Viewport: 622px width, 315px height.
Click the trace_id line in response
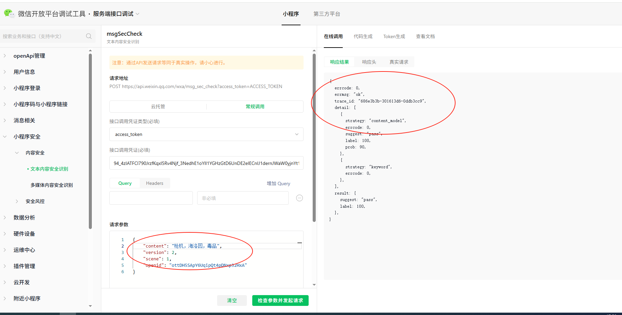pyautogui.click(x=380, y=101)
